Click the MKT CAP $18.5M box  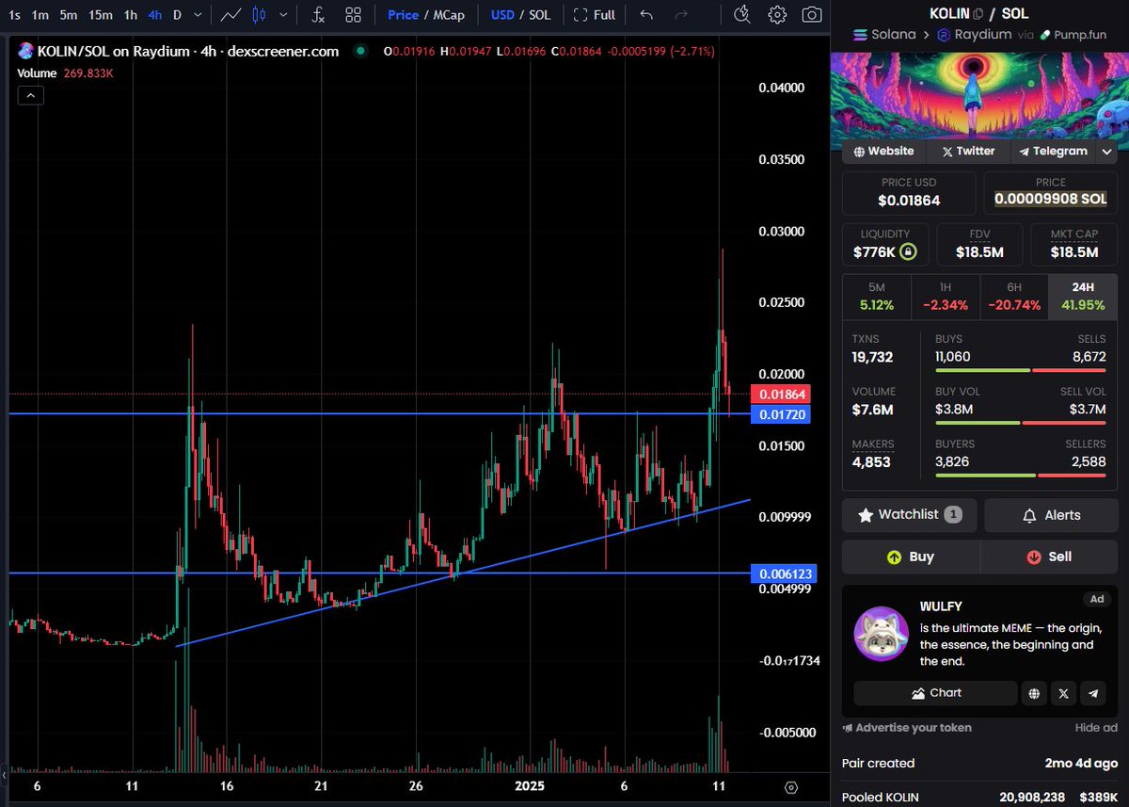[x=1073, y=244]
